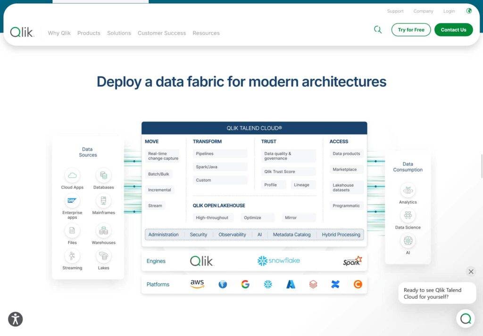Click the chat message about Qlik Talend Cloud
The image size is (483, 336).
coord(437,293)
